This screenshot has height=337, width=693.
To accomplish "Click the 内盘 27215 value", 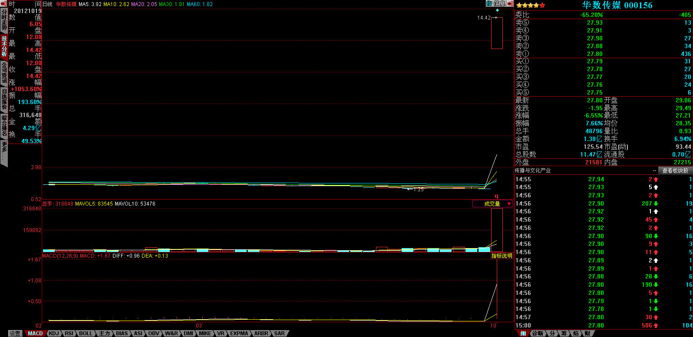I will coord(683,162).
